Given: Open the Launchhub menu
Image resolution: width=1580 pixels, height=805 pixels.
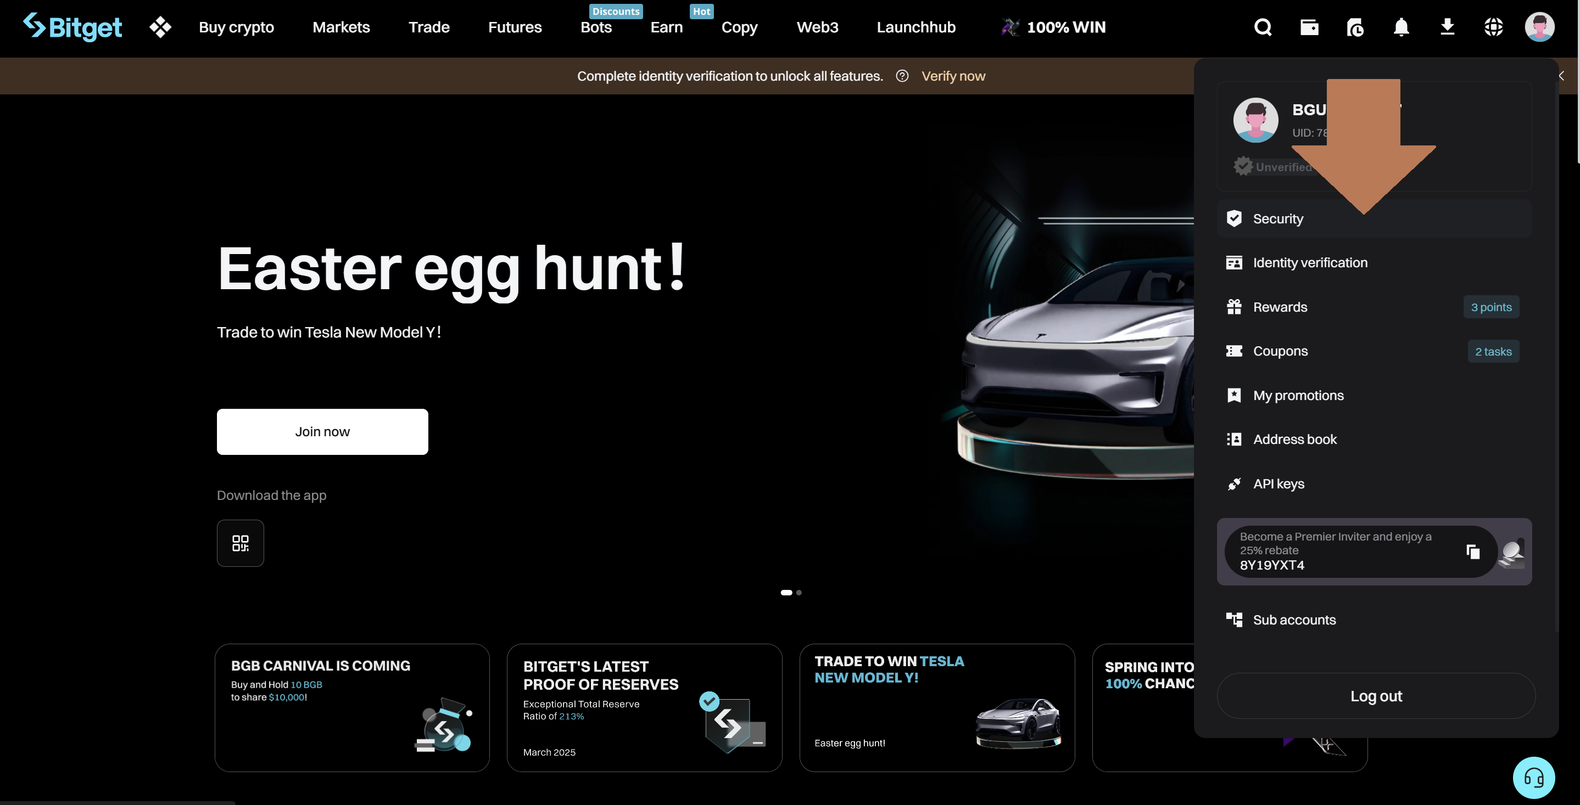Looking at the screenshot, I should [x=915, y=27].
